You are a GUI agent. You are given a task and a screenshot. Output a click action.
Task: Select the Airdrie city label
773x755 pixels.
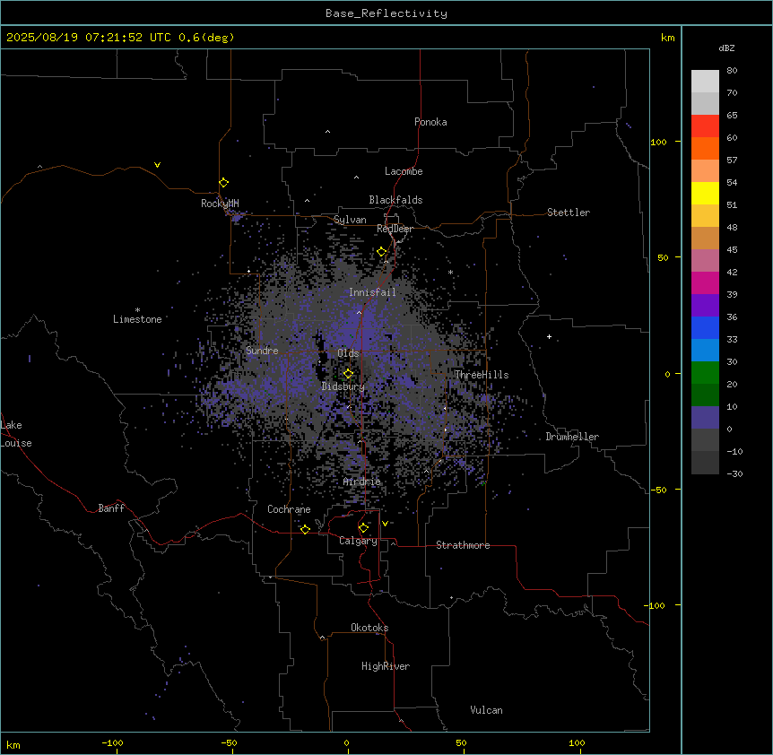point(361,482)
